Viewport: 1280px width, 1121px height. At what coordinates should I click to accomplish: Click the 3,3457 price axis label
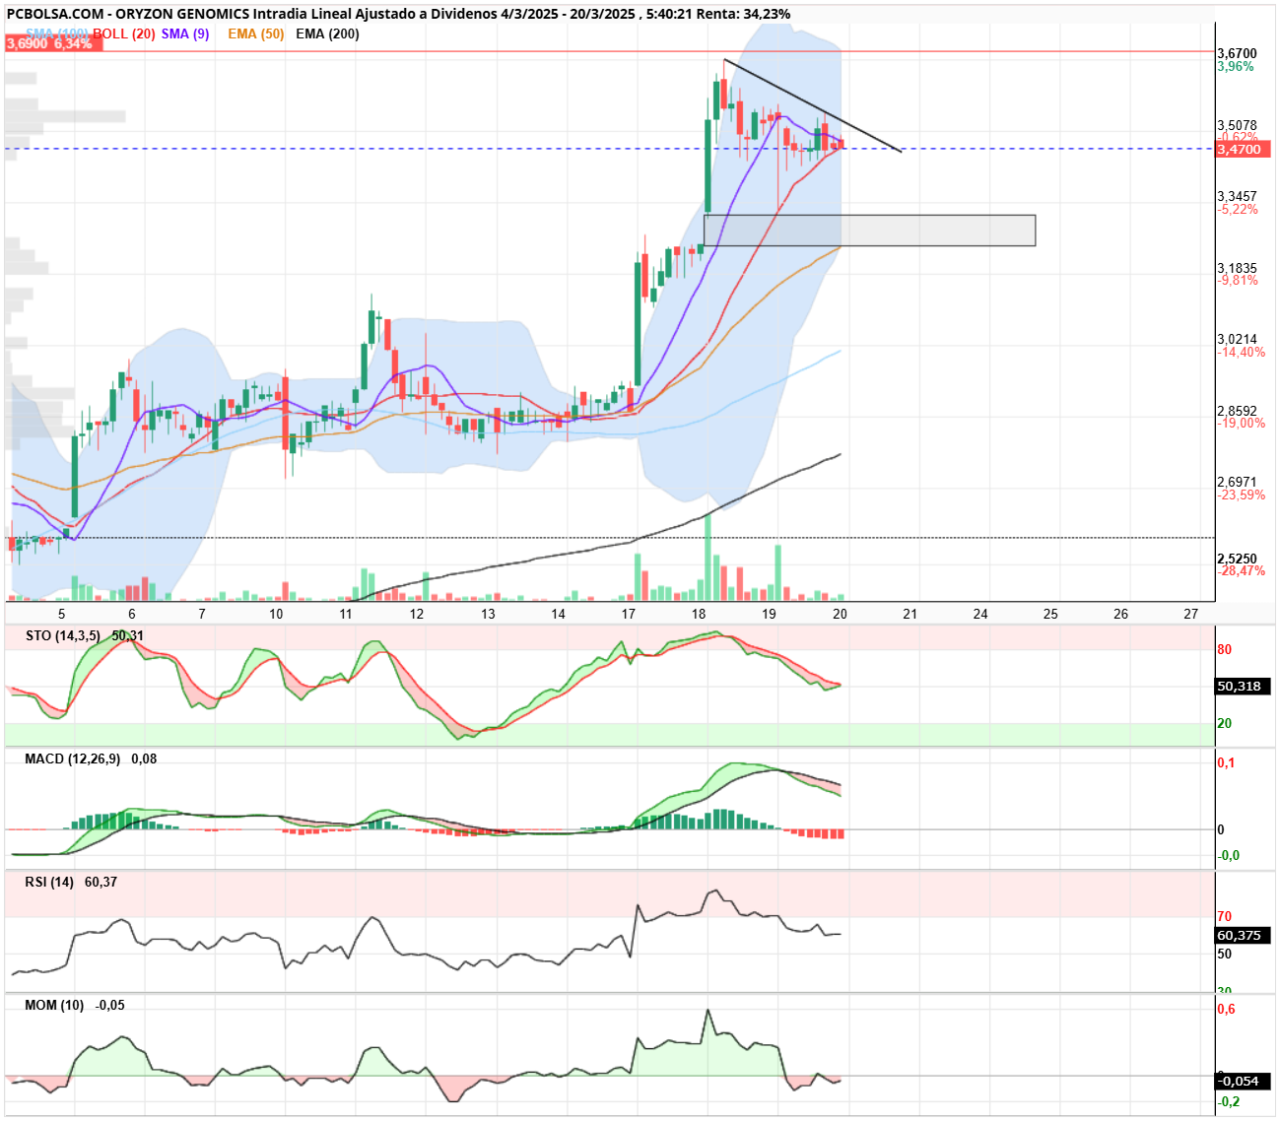[x=1237, y=197]
